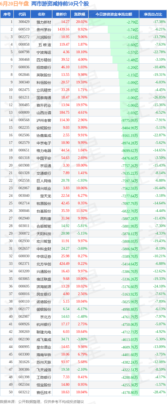This screenshot has width=167, height=404.
Task: Click 英联股份 net outflow -1.15亿
Action: 132,75
